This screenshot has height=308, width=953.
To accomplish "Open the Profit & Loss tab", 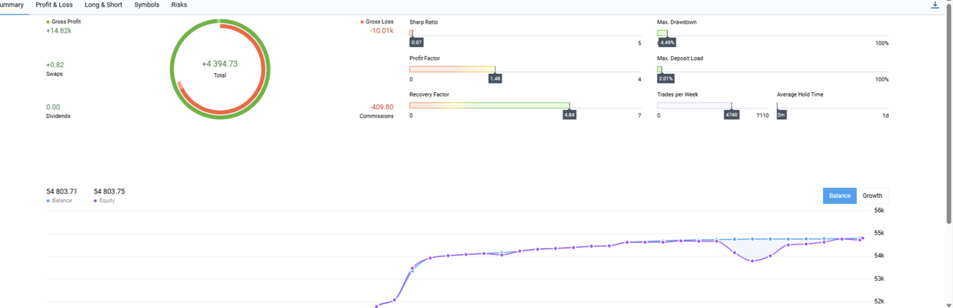I will [54, 5].
